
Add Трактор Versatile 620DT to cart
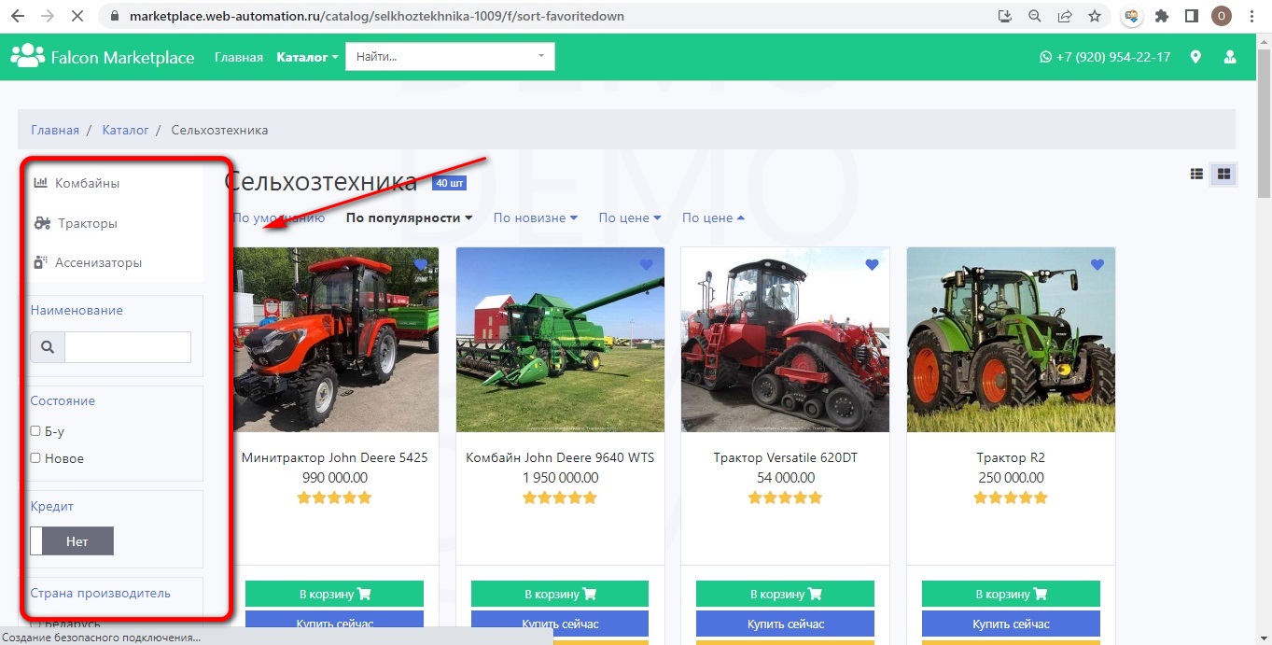click(785, 594)
